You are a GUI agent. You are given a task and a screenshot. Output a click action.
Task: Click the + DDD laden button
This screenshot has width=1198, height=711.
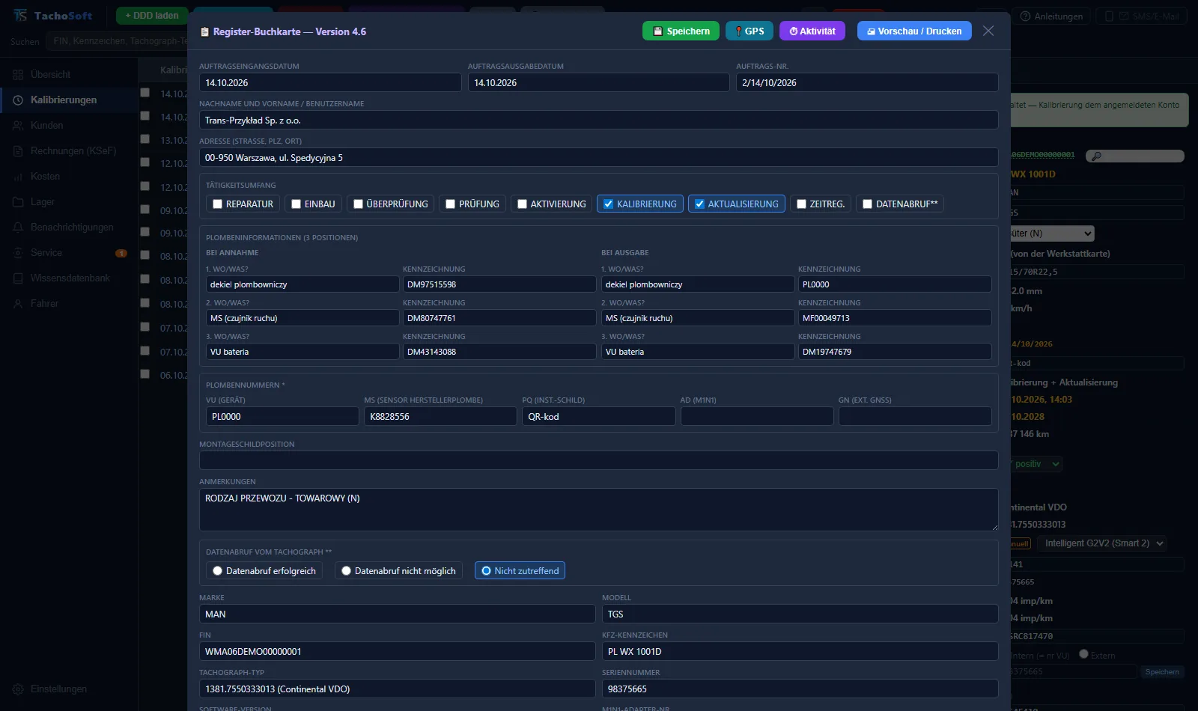[152, 15]
